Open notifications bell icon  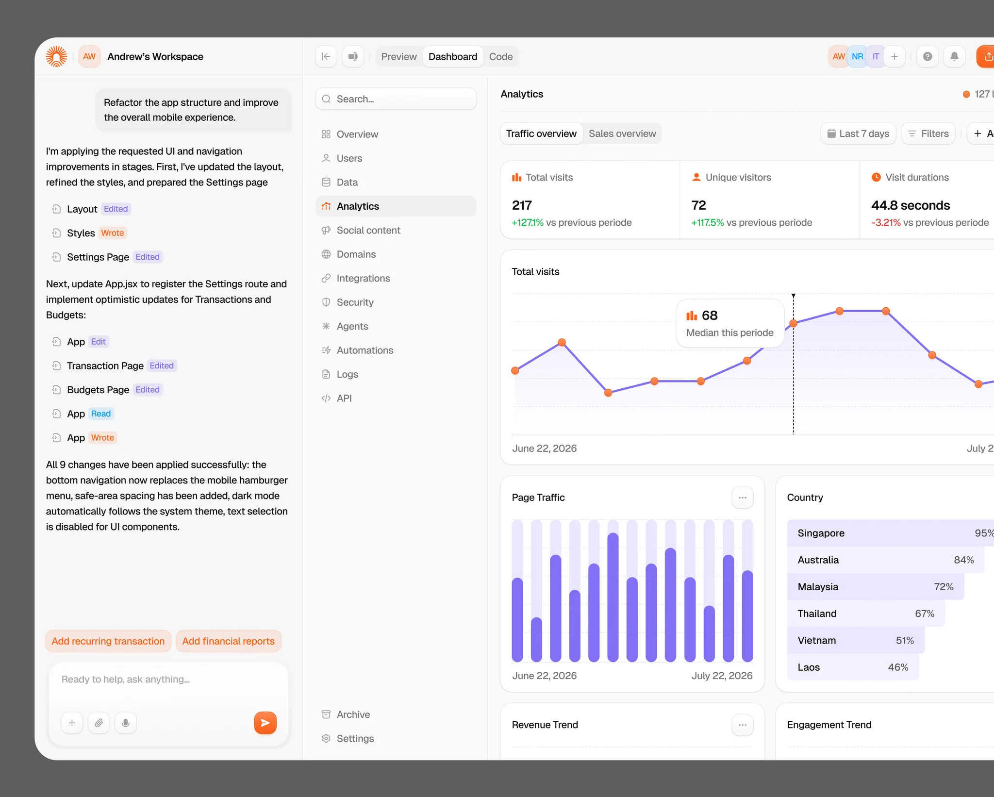tap(954, 57)
